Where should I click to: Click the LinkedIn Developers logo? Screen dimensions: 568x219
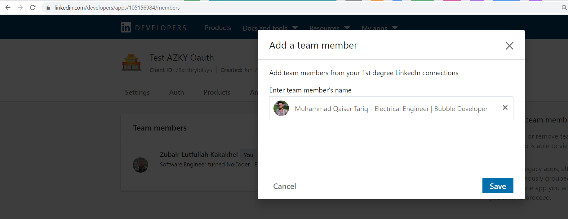[x=154, y=28]
